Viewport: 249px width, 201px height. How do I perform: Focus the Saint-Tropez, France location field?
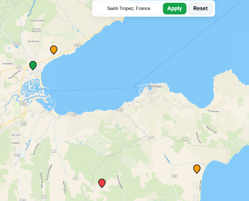click(x=128, y=8)
